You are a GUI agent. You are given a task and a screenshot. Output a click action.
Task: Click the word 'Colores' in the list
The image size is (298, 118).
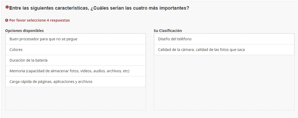point(16,50)
